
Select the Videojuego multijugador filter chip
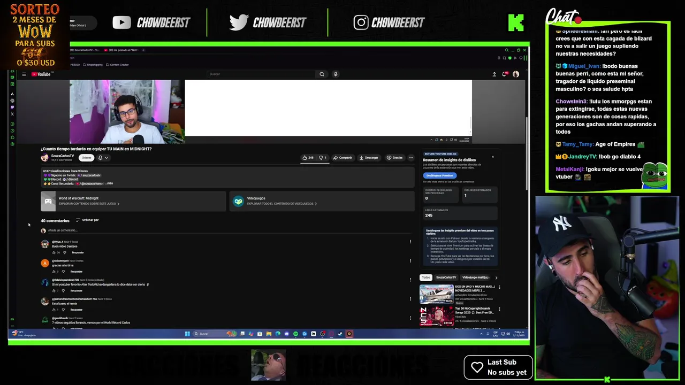(x=476, y=278)
